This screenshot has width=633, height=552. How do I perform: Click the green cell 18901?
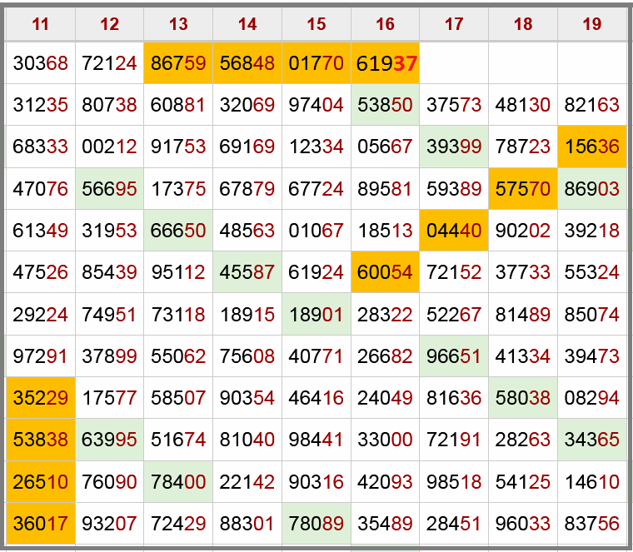(316, 314)
